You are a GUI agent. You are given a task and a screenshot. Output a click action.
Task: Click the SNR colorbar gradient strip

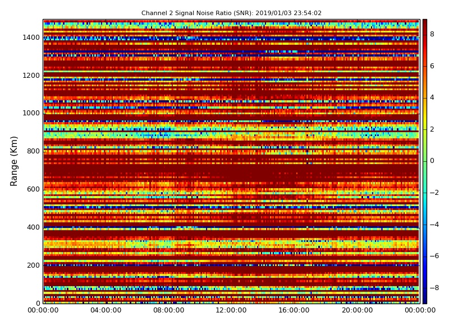tap(425, 161)
